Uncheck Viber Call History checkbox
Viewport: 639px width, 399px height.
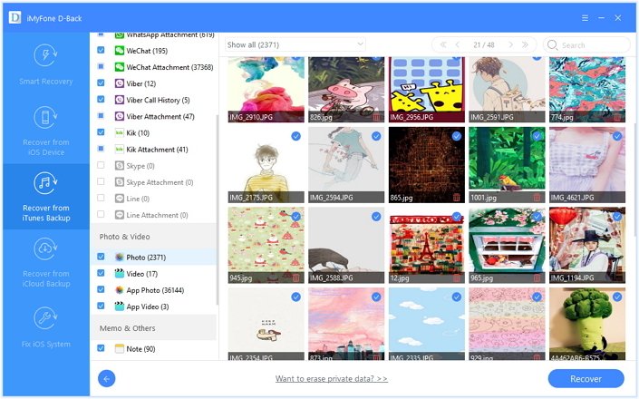coord(101,100)
